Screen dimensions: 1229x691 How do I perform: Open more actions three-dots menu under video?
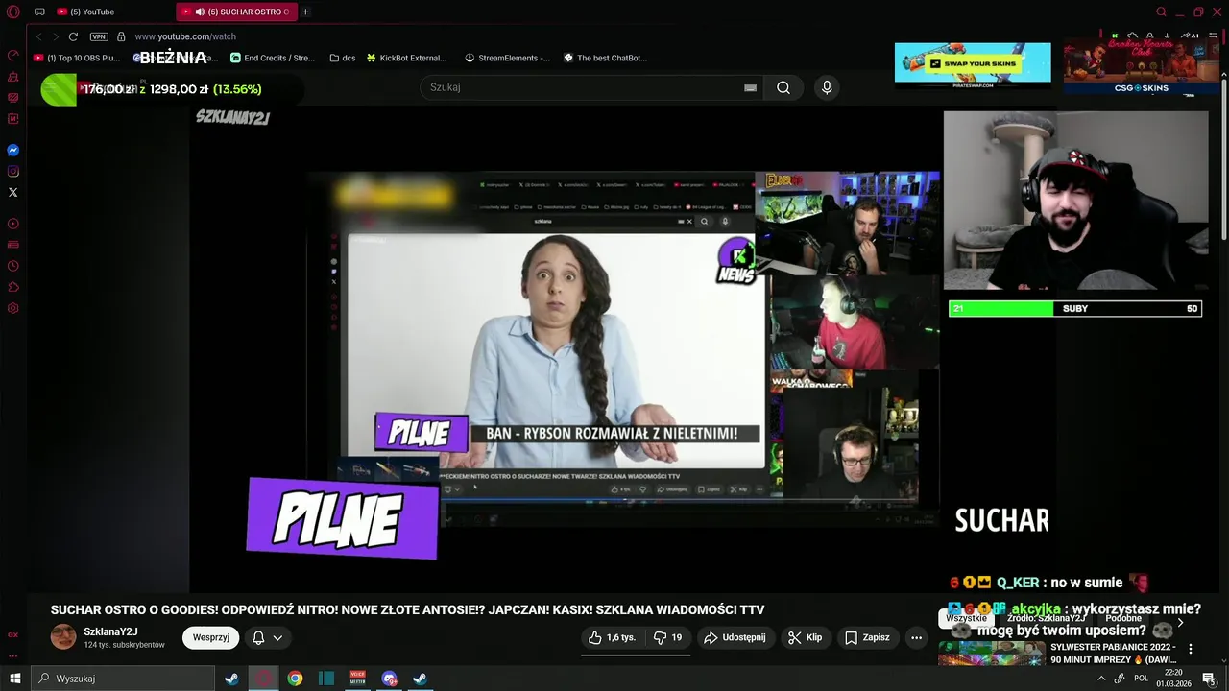(916, 637)
